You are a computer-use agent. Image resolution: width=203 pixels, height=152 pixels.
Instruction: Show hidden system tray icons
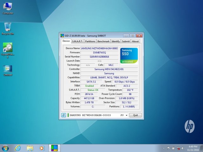(x=164, y=148)
